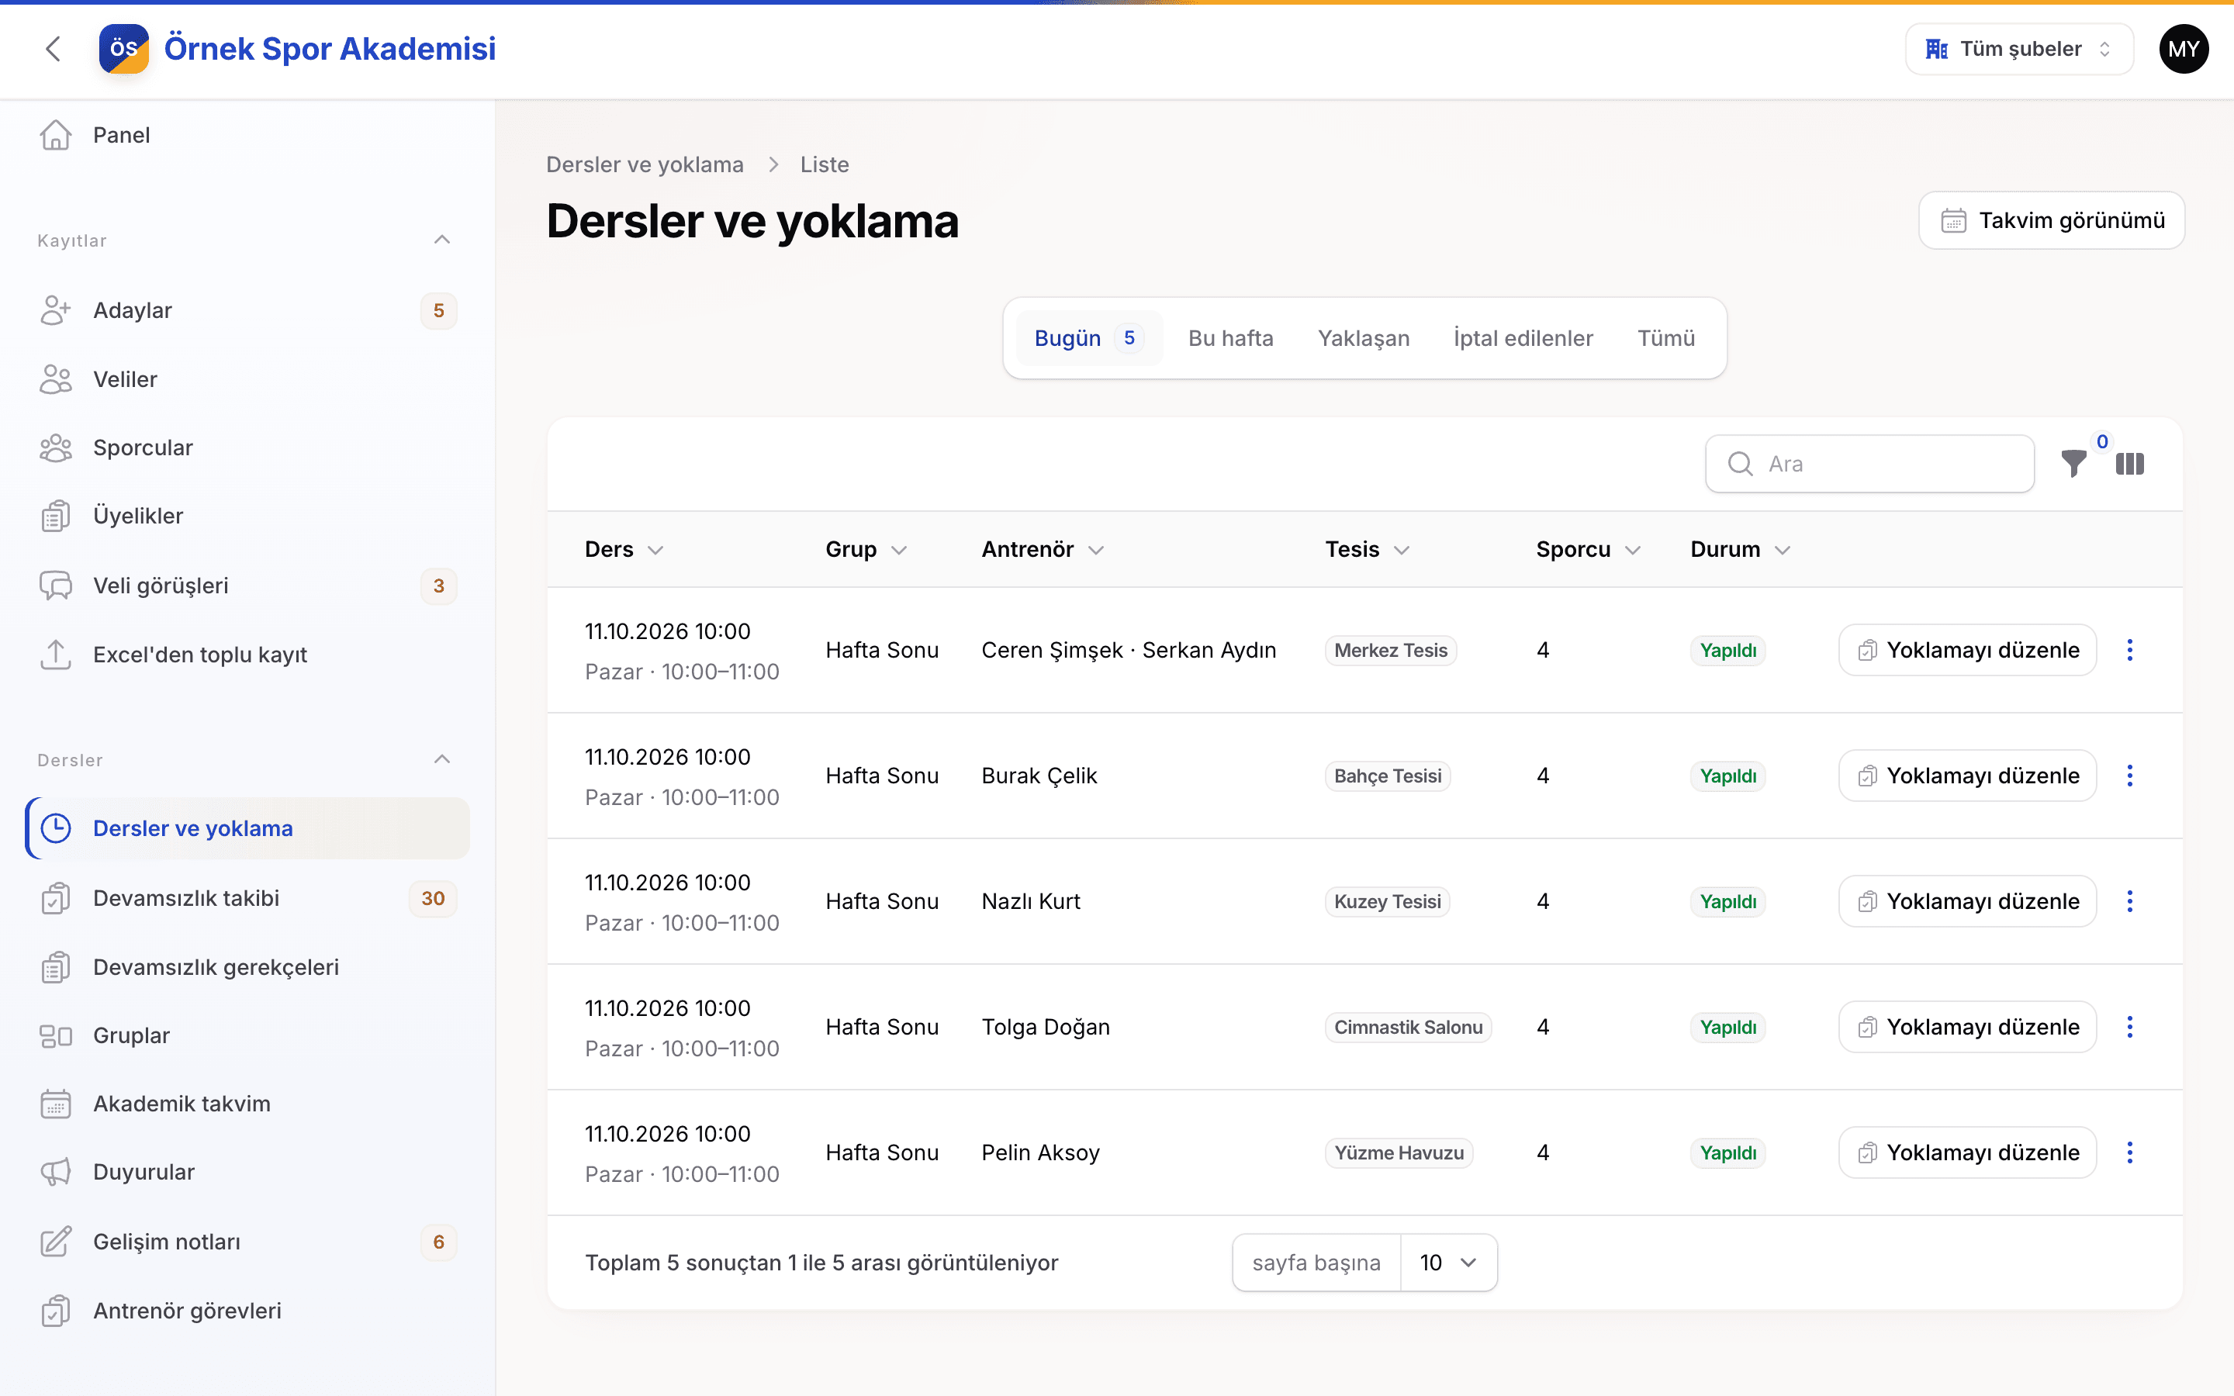Collapse the Kayıtlar sidebar section

tap(442, 240)
